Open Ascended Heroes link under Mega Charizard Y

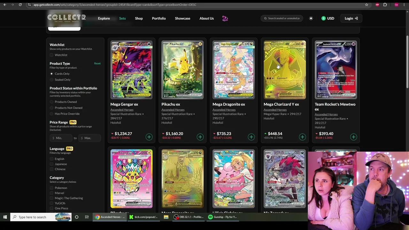click(x=275, y=110)
